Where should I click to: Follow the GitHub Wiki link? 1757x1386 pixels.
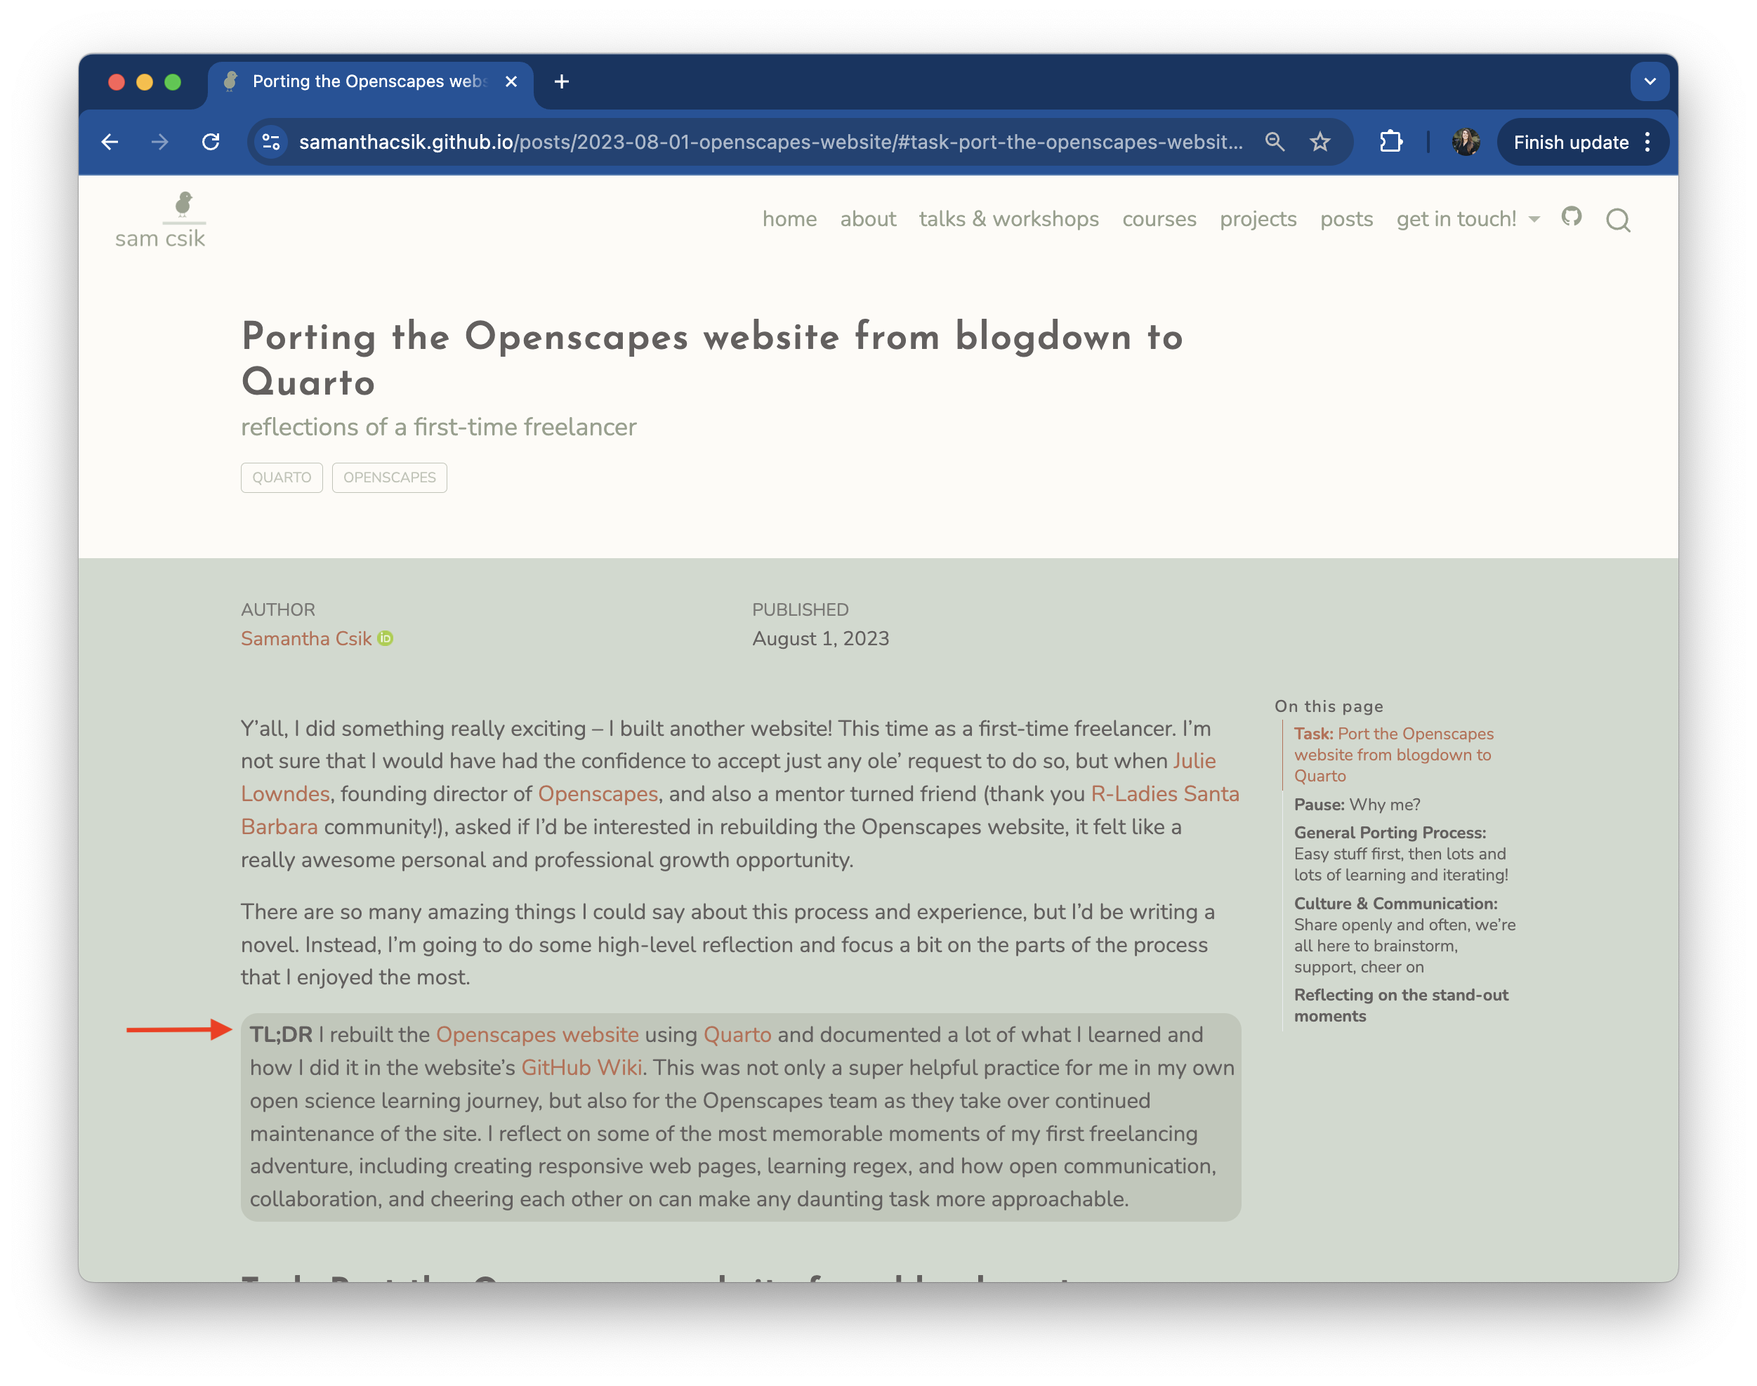pos(581,1067)
